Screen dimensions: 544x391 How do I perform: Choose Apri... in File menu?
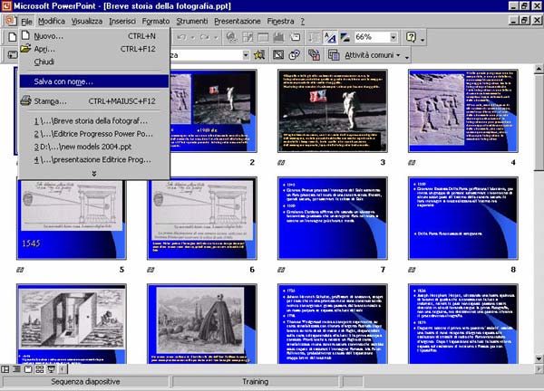93,49
